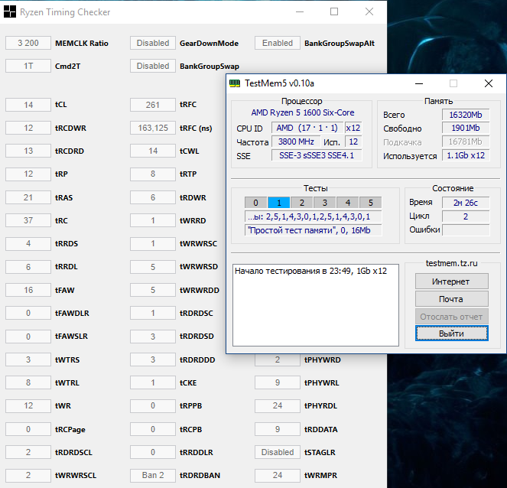Screen dimensions: 507x488
Task: Click the tRDRDSCL value 2
Action: tap(28, 452)
